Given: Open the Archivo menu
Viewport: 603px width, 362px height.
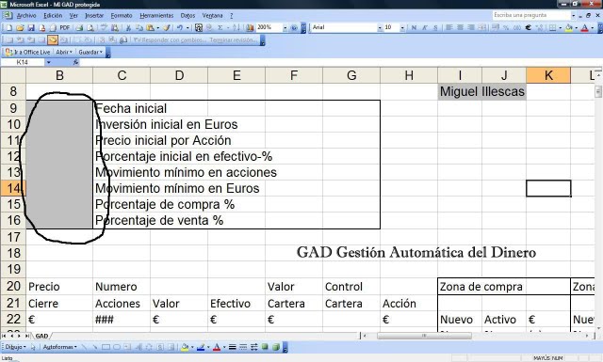Looking at the screenshot, I should (26, 16).
